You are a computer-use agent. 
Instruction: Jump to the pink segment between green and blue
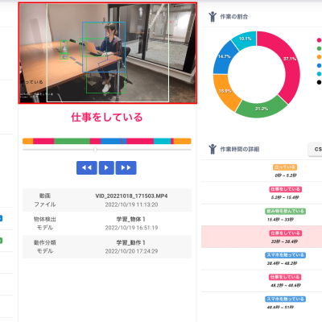pyautogui.click(x=95, y=141)
